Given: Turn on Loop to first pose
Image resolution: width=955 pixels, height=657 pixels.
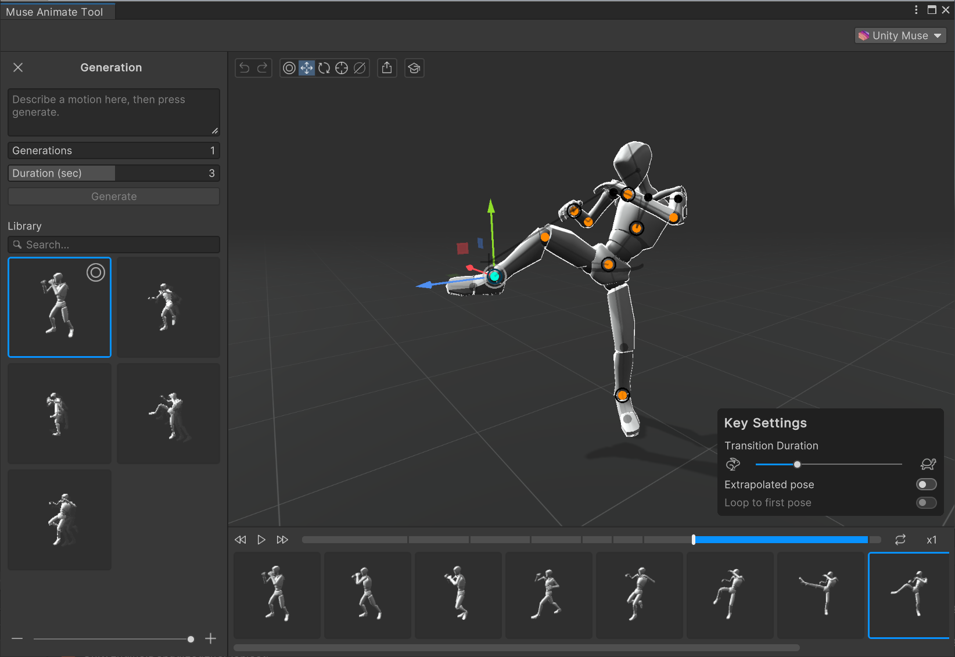Looking at the screenshot, I should coord(926,503).
